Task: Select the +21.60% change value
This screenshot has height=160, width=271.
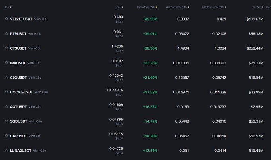Action: (x=150, y=77)
